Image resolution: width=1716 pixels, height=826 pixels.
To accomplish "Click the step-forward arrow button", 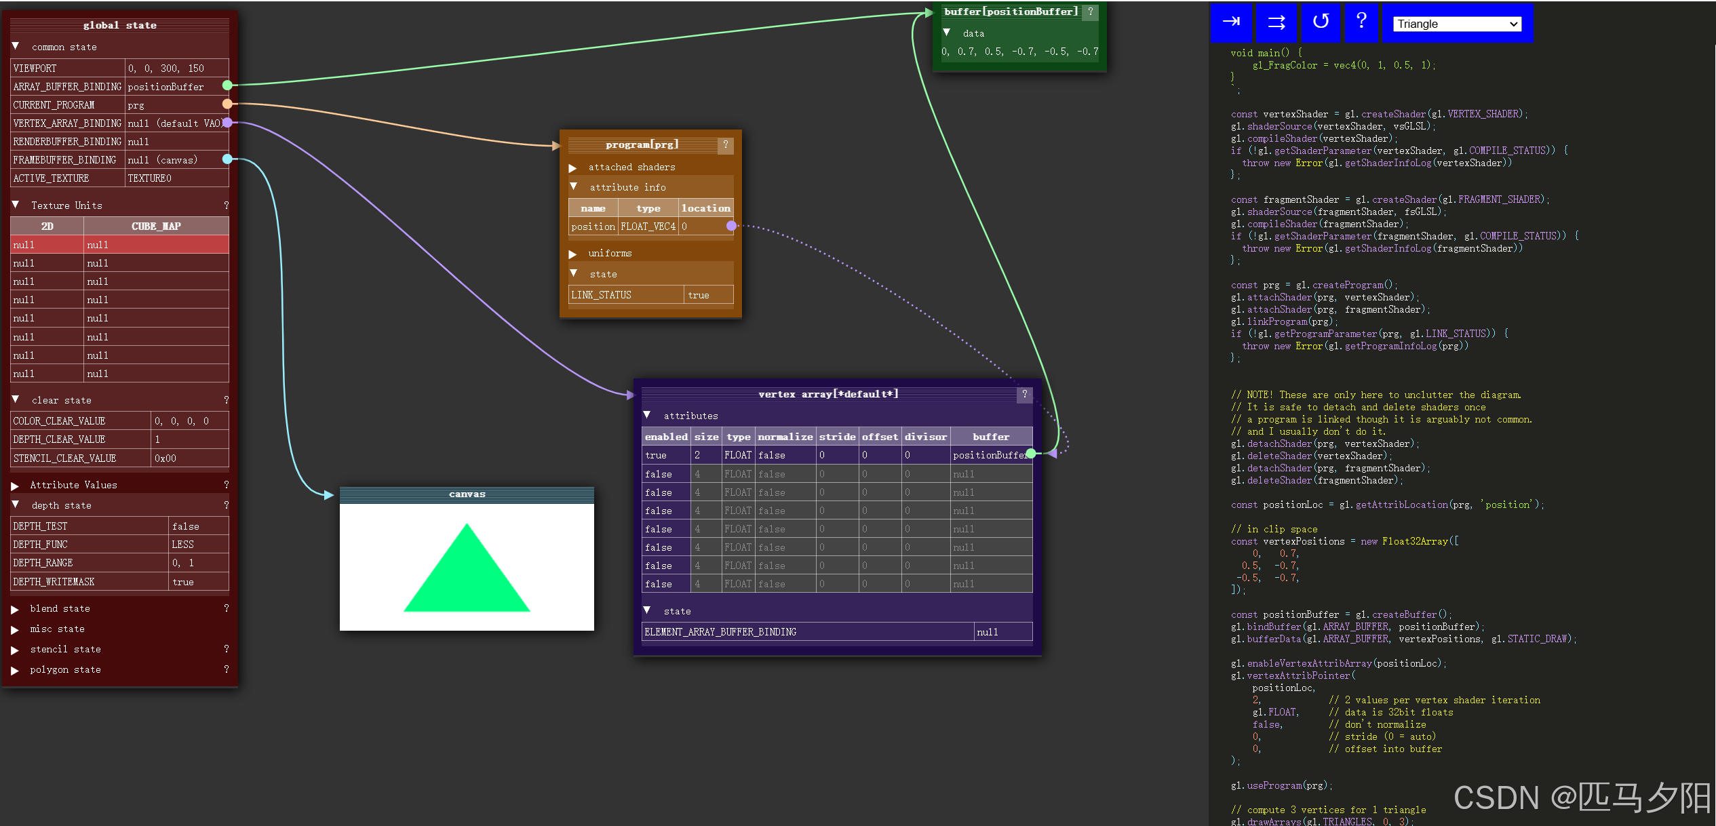I will tap(1231, 22).
